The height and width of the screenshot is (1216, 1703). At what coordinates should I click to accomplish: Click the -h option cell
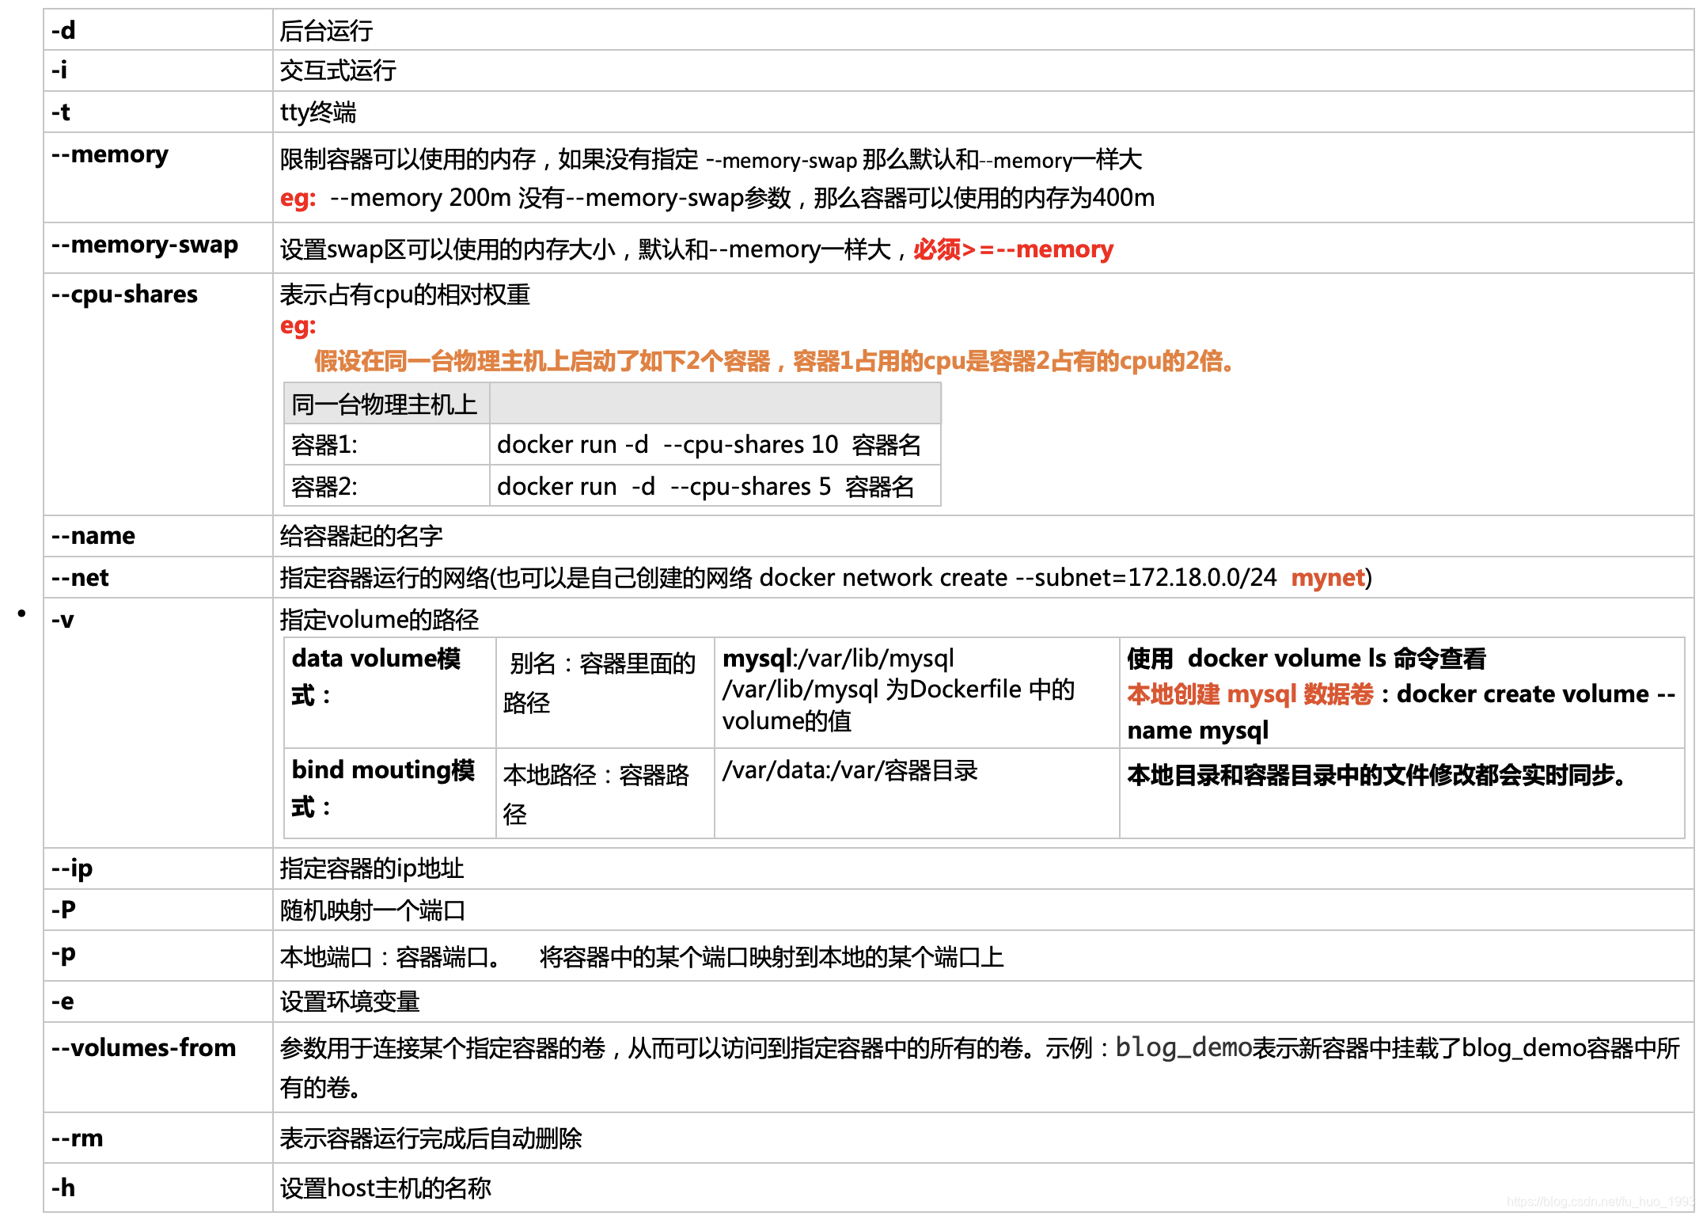158,1187
